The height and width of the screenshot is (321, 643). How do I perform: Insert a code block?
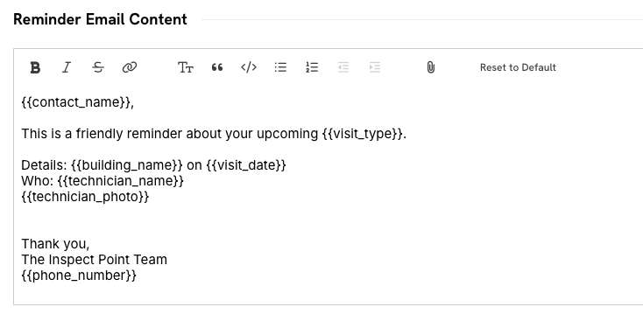(x=249, y=67)
